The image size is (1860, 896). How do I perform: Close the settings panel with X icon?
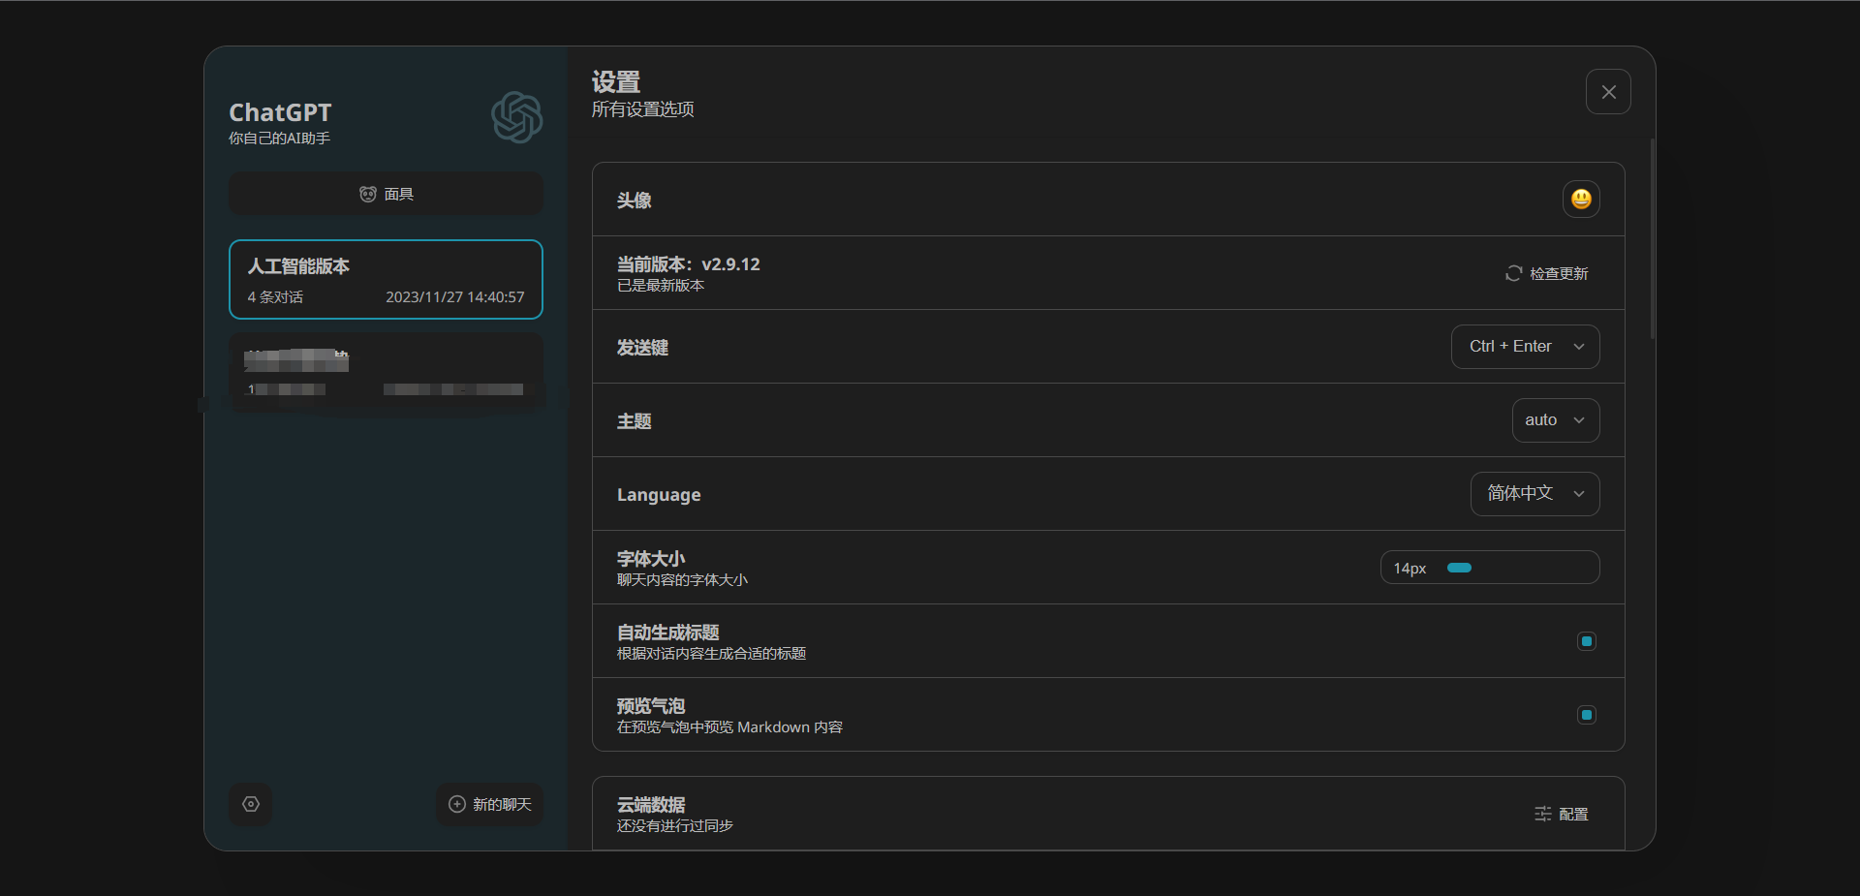click(1608, 92)
